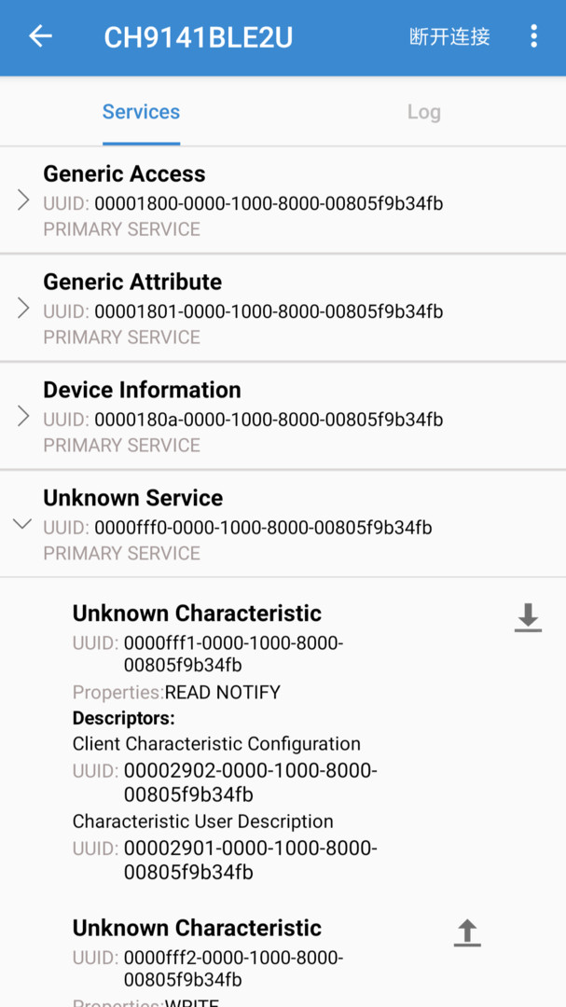Open the three-dot overflow menu
Image resolution: width=566 pixels, height=1007 pixels.
point(533,37)
